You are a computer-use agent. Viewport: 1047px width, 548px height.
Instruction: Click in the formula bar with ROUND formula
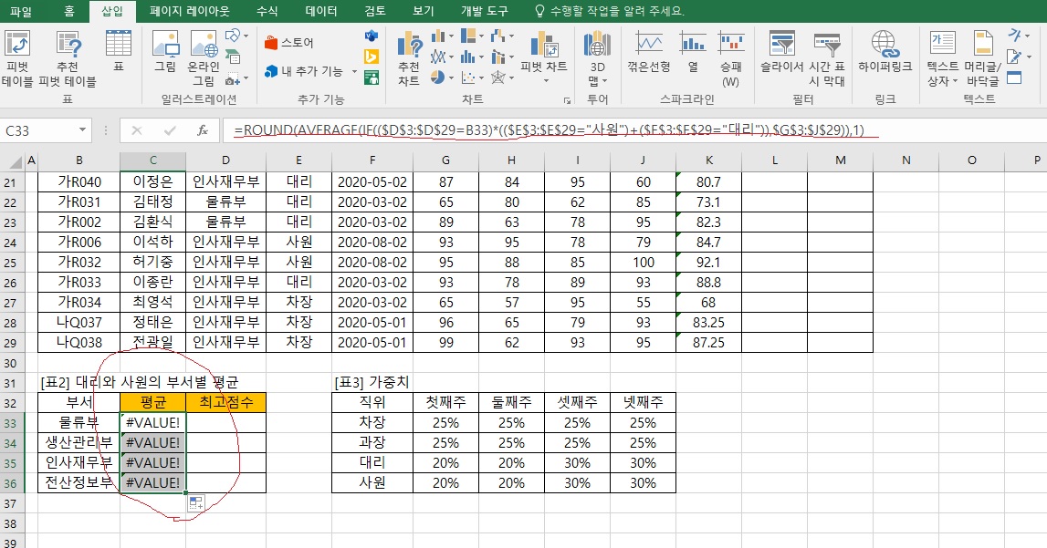(548, 130)
